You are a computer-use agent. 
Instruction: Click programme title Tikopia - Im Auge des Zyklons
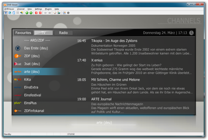tap(114, 41)
